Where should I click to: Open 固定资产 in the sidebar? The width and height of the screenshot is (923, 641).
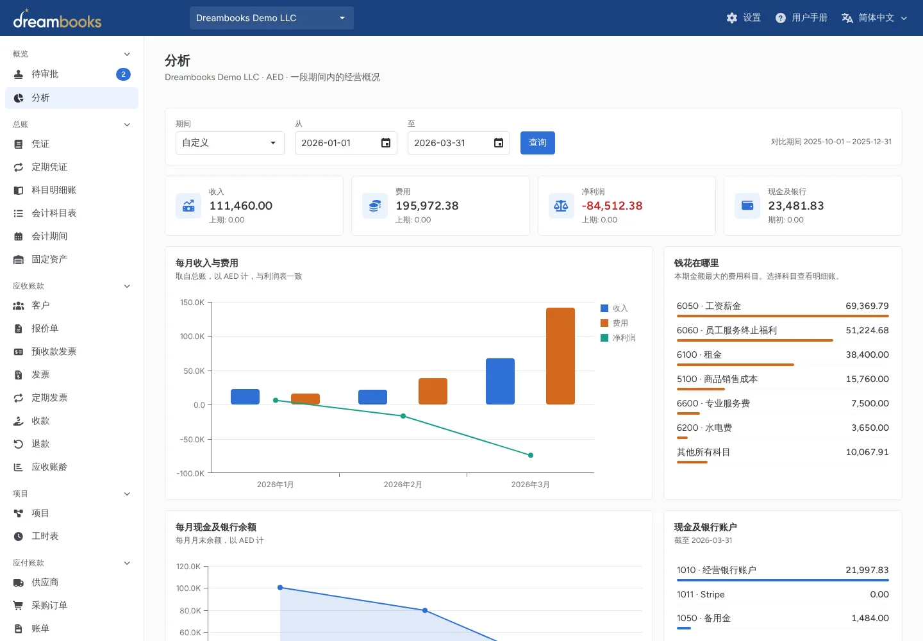point(72,260)
